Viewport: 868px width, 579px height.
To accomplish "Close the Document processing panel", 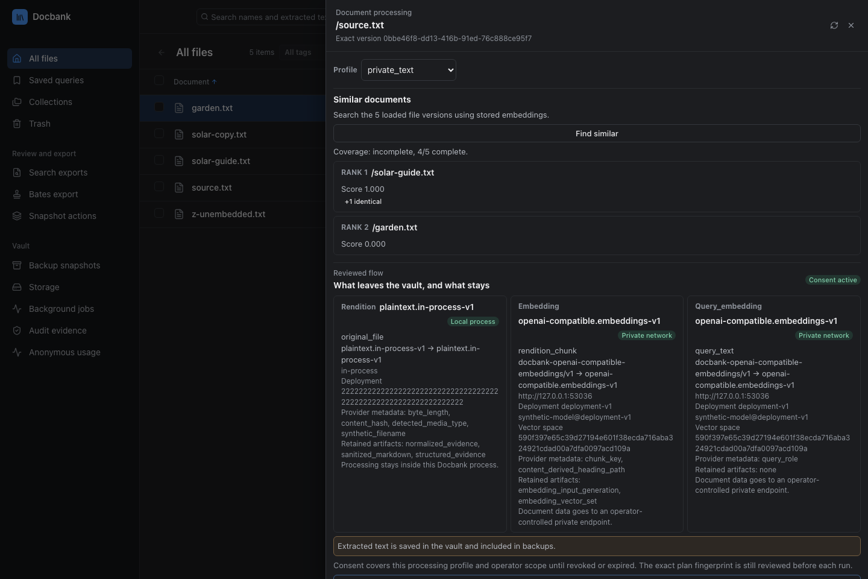I will pos(851,25).
